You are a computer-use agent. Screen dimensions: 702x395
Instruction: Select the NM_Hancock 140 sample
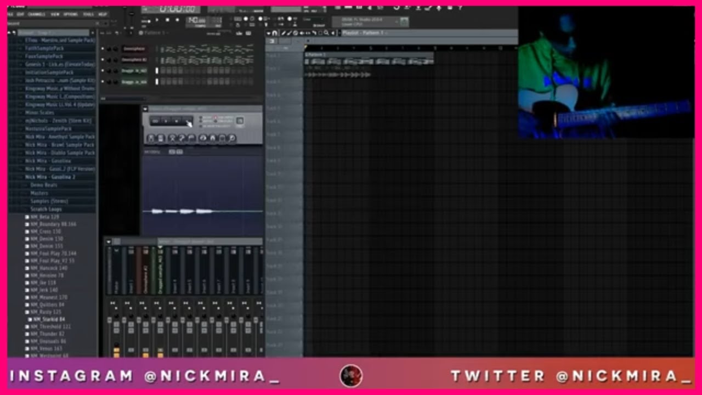(49, 268)
